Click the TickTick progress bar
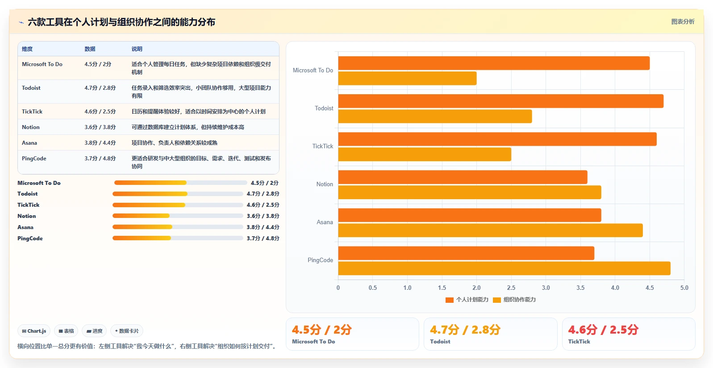 (178, 205)
